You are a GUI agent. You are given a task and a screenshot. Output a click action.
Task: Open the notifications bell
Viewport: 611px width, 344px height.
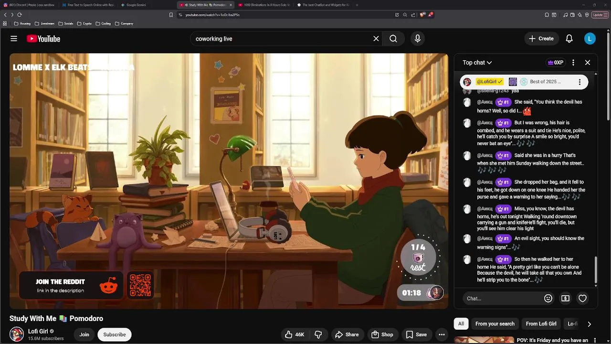569,39
